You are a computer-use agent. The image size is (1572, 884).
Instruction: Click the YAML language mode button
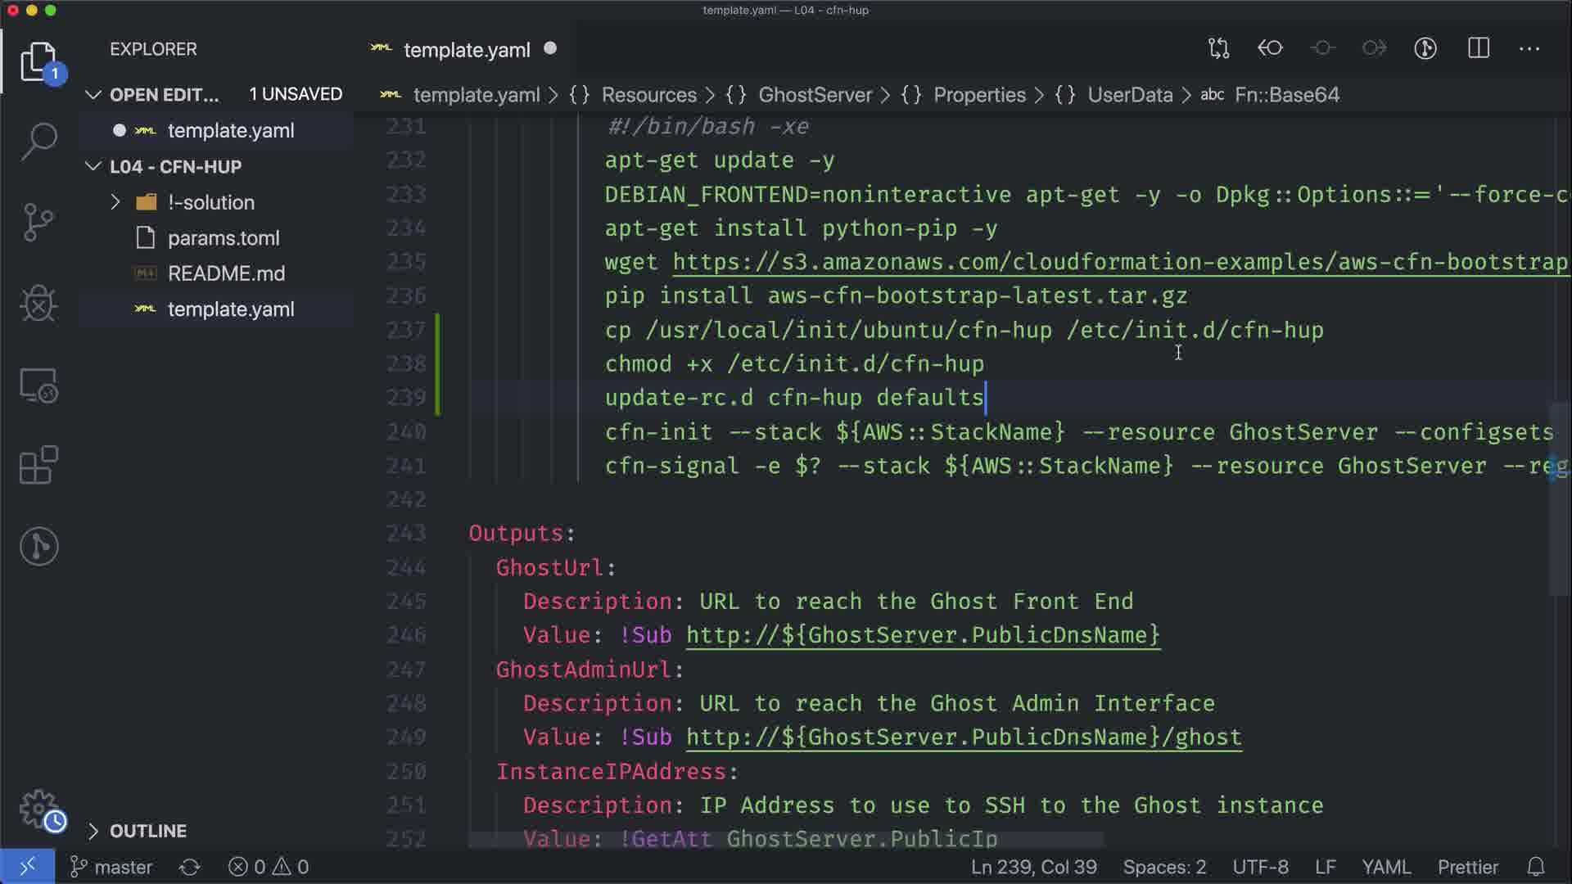pyautogui.click(x=1385, y=867)
